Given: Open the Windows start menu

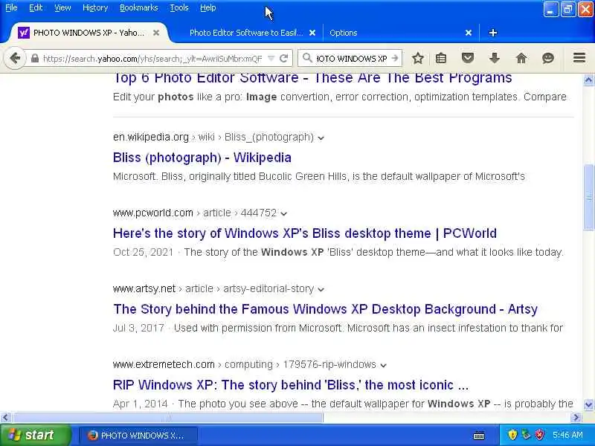Looking at the screenshot, I should tap(35, 435).
